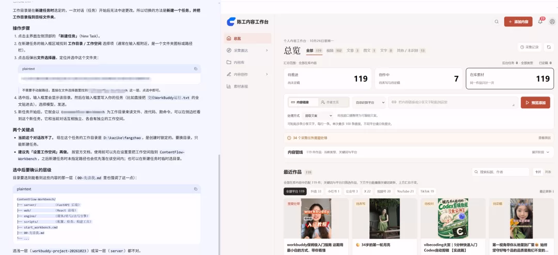Filter by 视频号 20 chip

tap(384, 192)
